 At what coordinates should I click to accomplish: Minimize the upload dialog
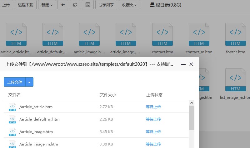tap(183, 64)
